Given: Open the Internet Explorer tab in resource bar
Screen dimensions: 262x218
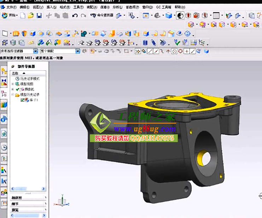Looking at the screenshot, I should pos(4,119).
